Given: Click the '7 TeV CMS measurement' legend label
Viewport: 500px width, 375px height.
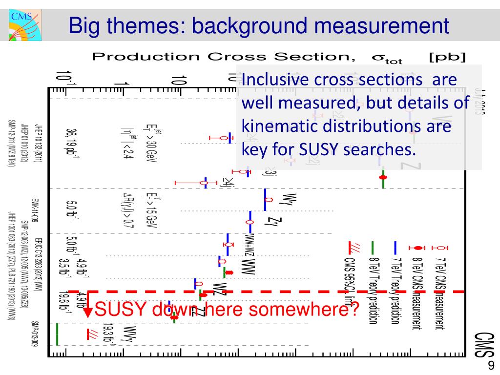Looking at the screenshot, I should coord(440,293).
